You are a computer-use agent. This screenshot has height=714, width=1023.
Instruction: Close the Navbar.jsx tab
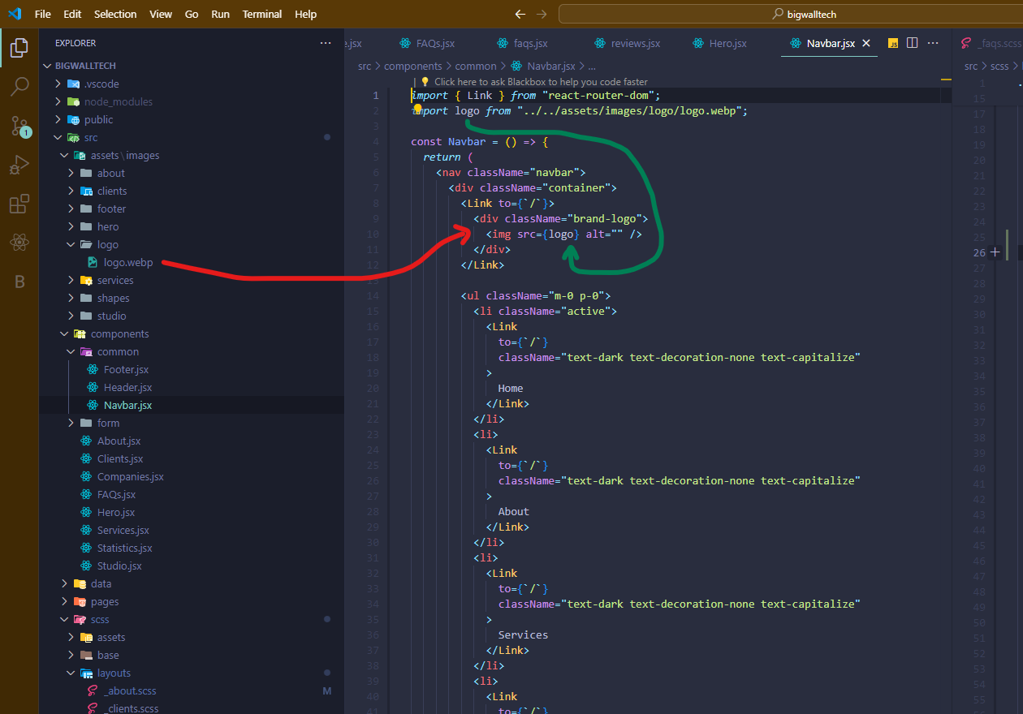tap(866, 43)
